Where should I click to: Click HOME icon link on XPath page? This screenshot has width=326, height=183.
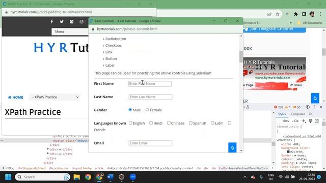[x=16, y=97]
